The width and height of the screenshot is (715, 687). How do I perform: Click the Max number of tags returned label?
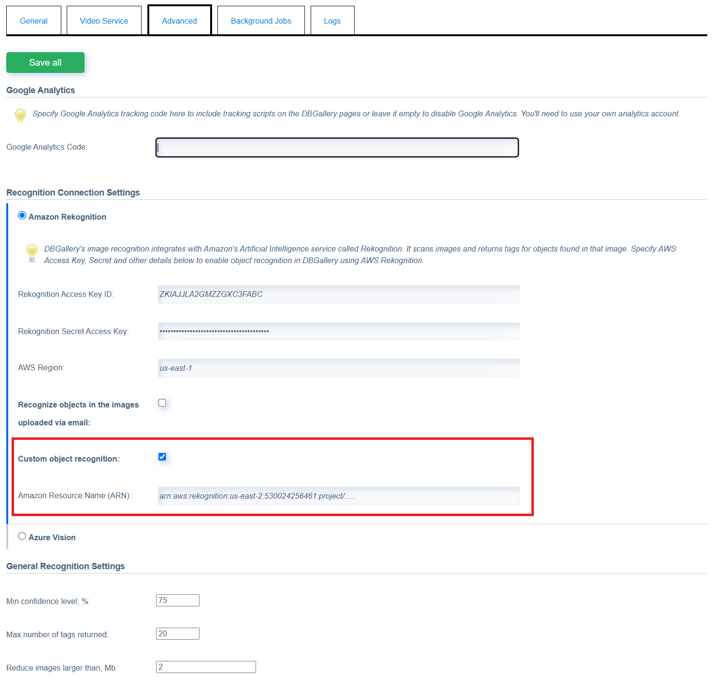57,635
